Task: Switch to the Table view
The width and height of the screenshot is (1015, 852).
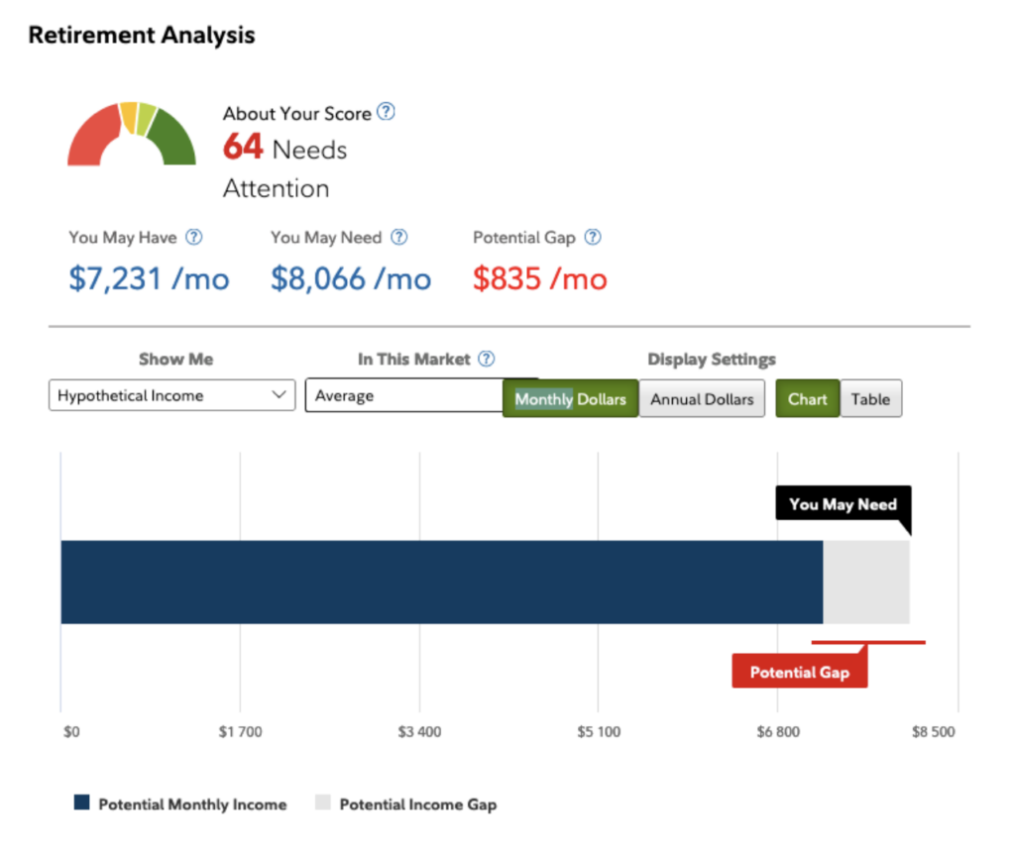Action: [870, 399]
